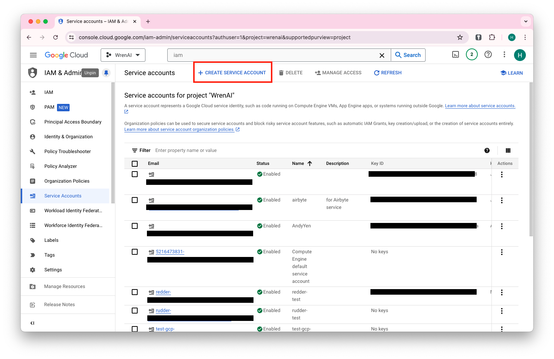Open notifications badge showing 2
Image resolution: width=554 pixels, height=359 pixels.
(471, 54)
